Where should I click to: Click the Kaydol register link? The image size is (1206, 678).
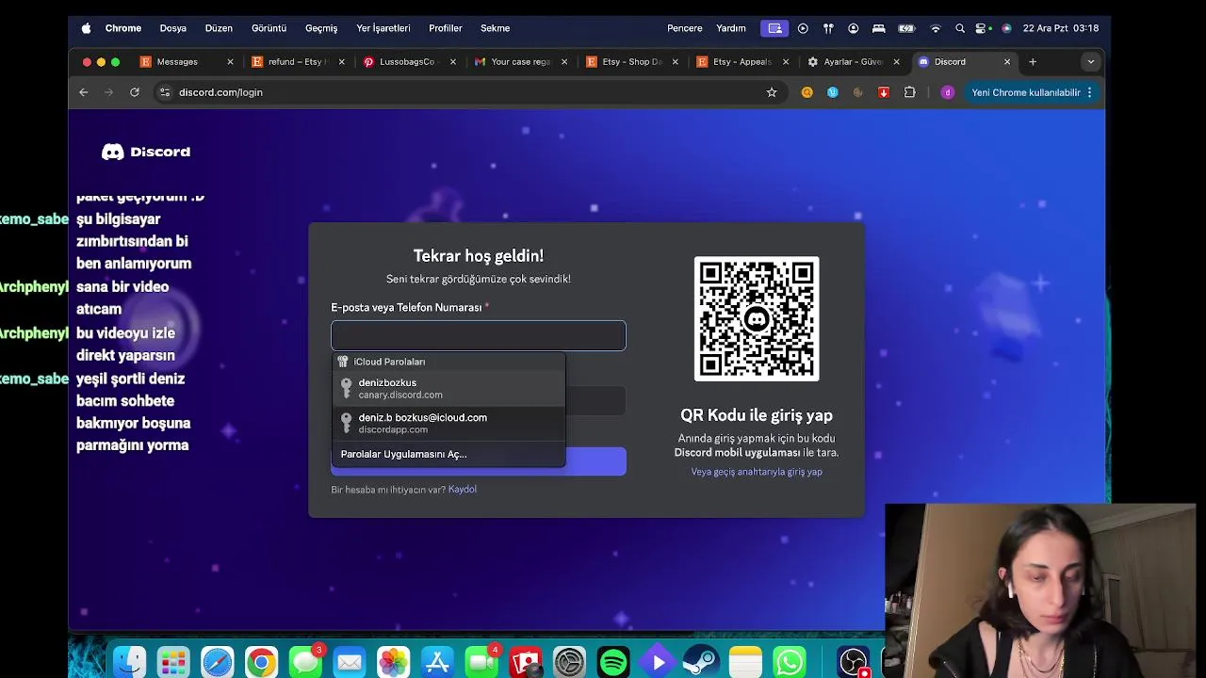coord(462,490)
